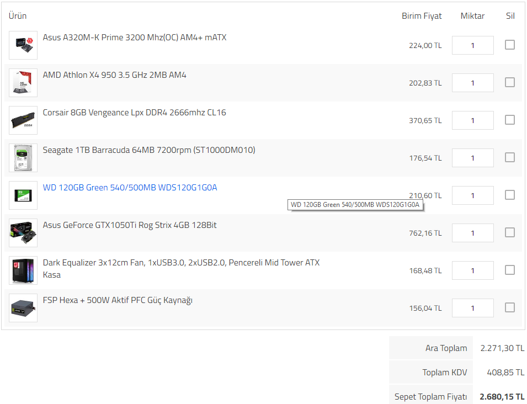Click the Miktar column header
This screenshot has width=527, height=404.
pos(472,16)
